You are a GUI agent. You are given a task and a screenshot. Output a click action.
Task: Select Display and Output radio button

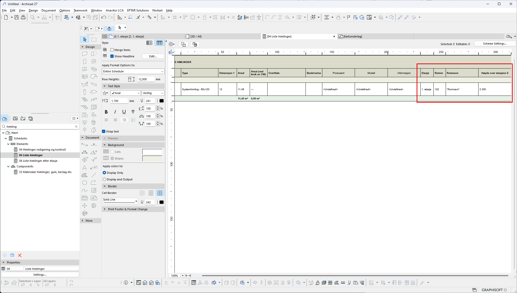104,179
